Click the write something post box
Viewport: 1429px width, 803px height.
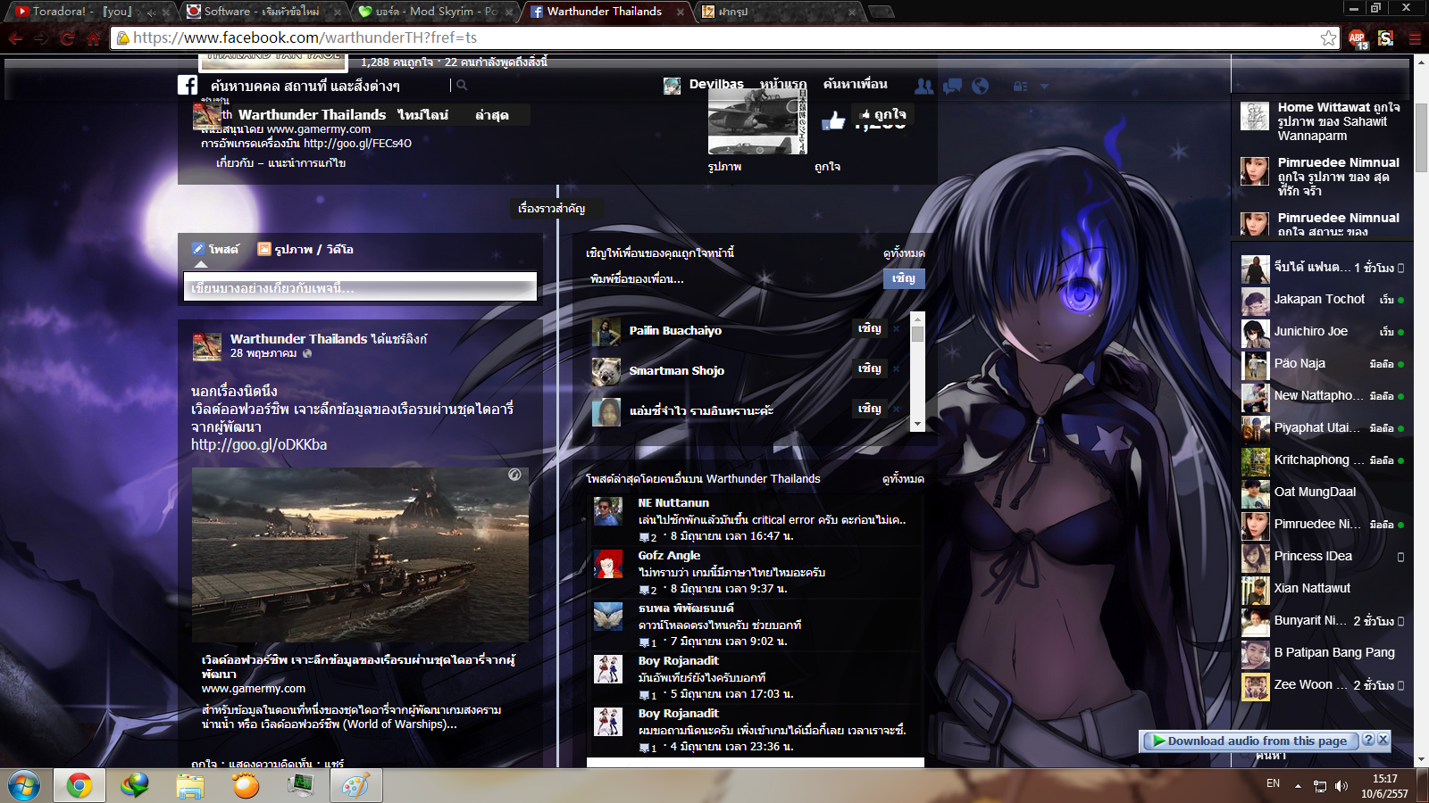(x=360, y=287)
